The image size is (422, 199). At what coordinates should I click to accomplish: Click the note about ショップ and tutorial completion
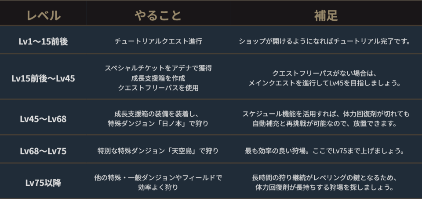click(326, 42)
